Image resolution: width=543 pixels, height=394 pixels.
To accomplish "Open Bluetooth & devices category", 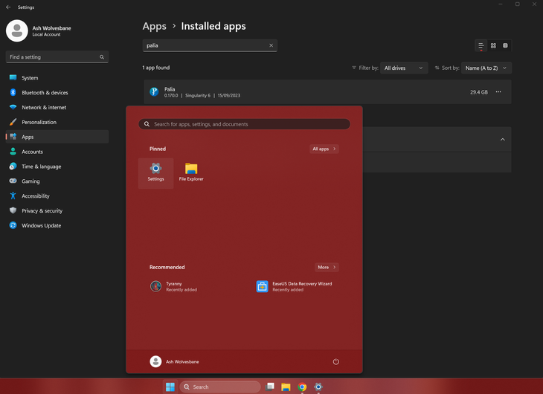I will click(57, 92).
